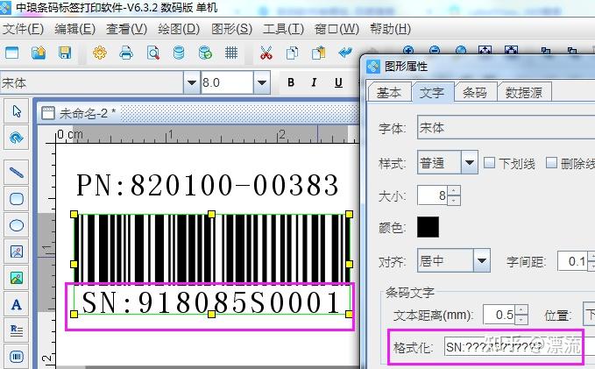Increase the 大小 font size stepper
The image size is (595, 369).
(454, 190)
